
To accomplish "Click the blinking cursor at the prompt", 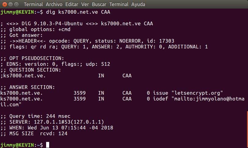I will tap(48, 145).
